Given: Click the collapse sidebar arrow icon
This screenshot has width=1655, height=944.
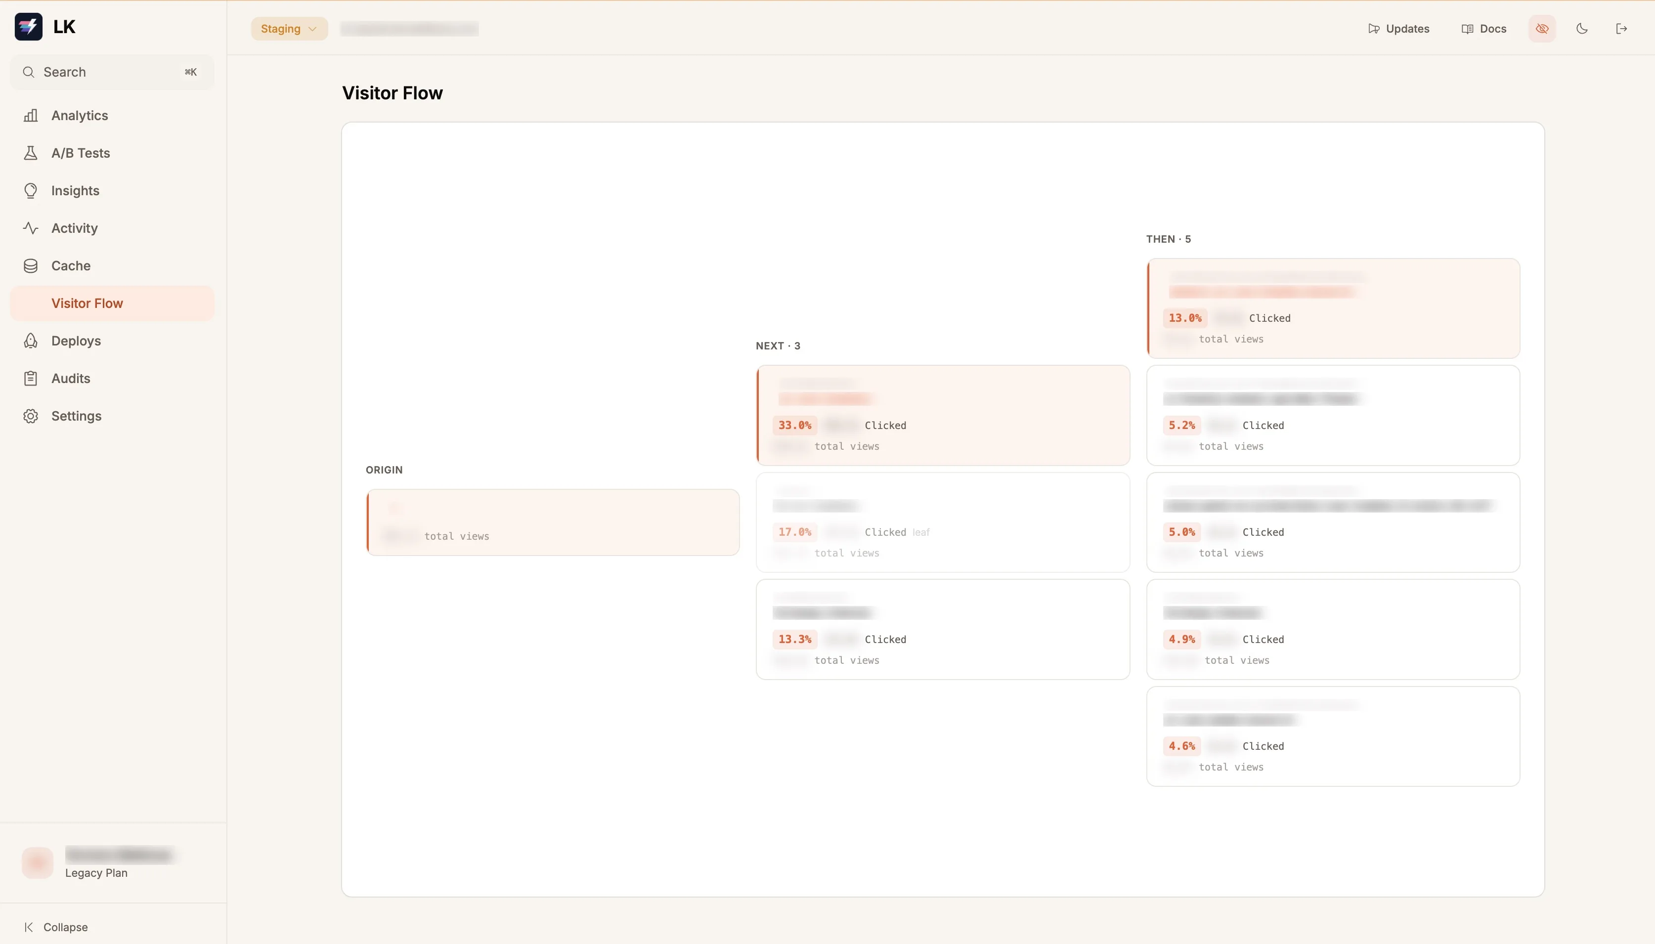Looking at the screenshot, I should click(29, 927).
